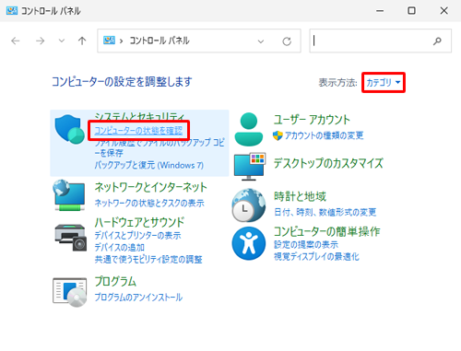Click 日付、時刻、数値形式の変更 link
Viewport: 461px width, 351px height.
point(325,212)
